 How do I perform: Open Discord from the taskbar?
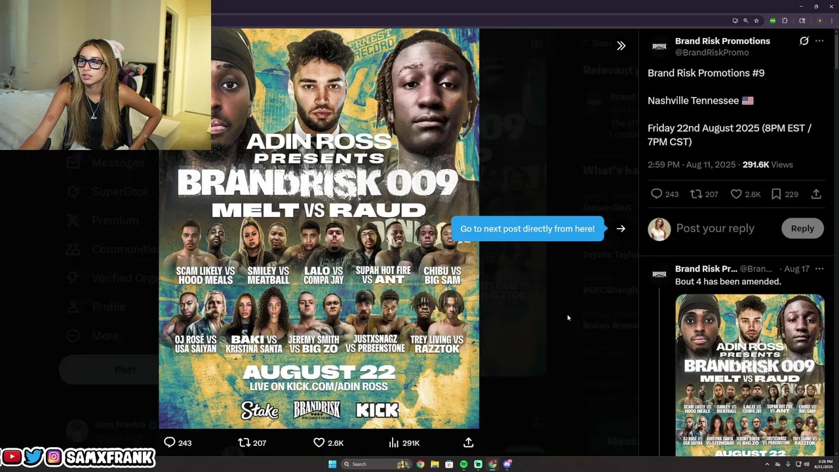tap(507, 464)
